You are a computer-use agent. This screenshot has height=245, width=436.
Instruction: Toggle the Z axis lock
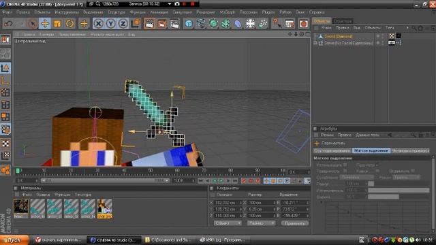[x=123, y=24]
